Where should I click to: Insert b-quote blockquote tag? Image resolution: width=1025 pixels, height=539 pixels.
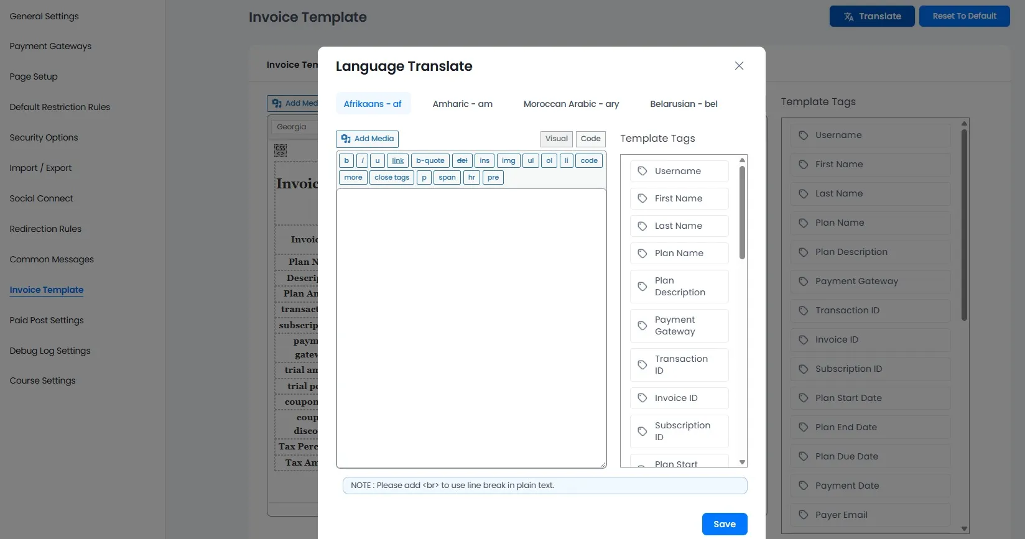[x=430, y=160]
